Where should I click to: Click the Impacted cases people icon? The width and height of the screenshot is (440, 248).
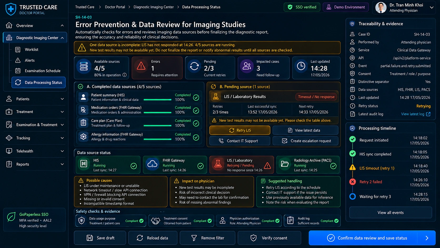click(247, 66)
